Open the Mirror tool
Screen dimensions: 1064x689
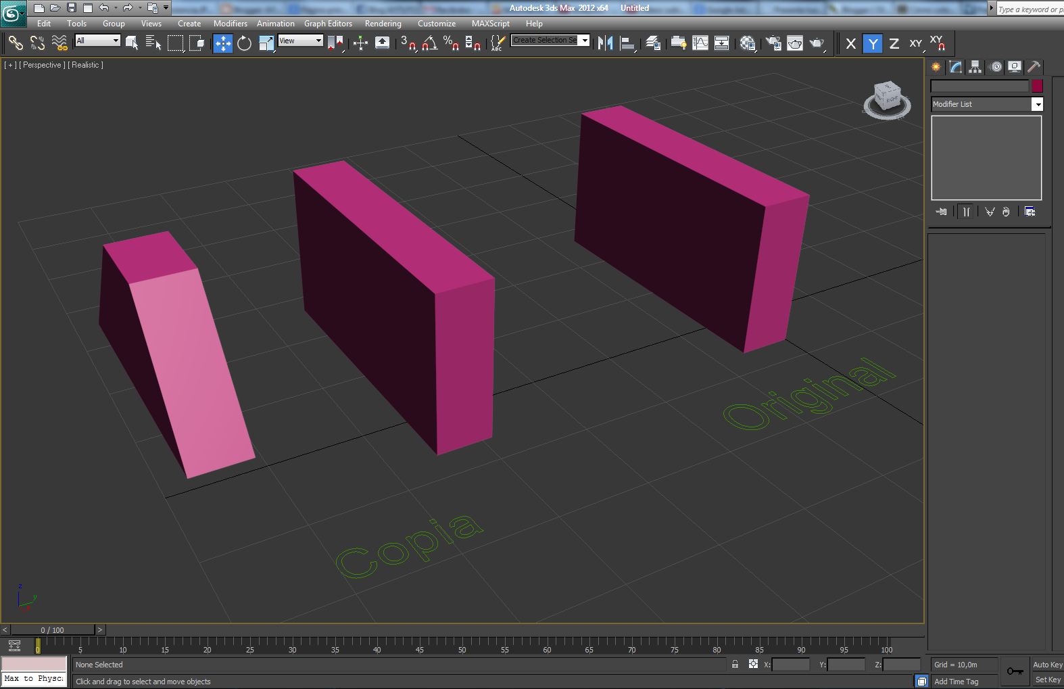605,43
